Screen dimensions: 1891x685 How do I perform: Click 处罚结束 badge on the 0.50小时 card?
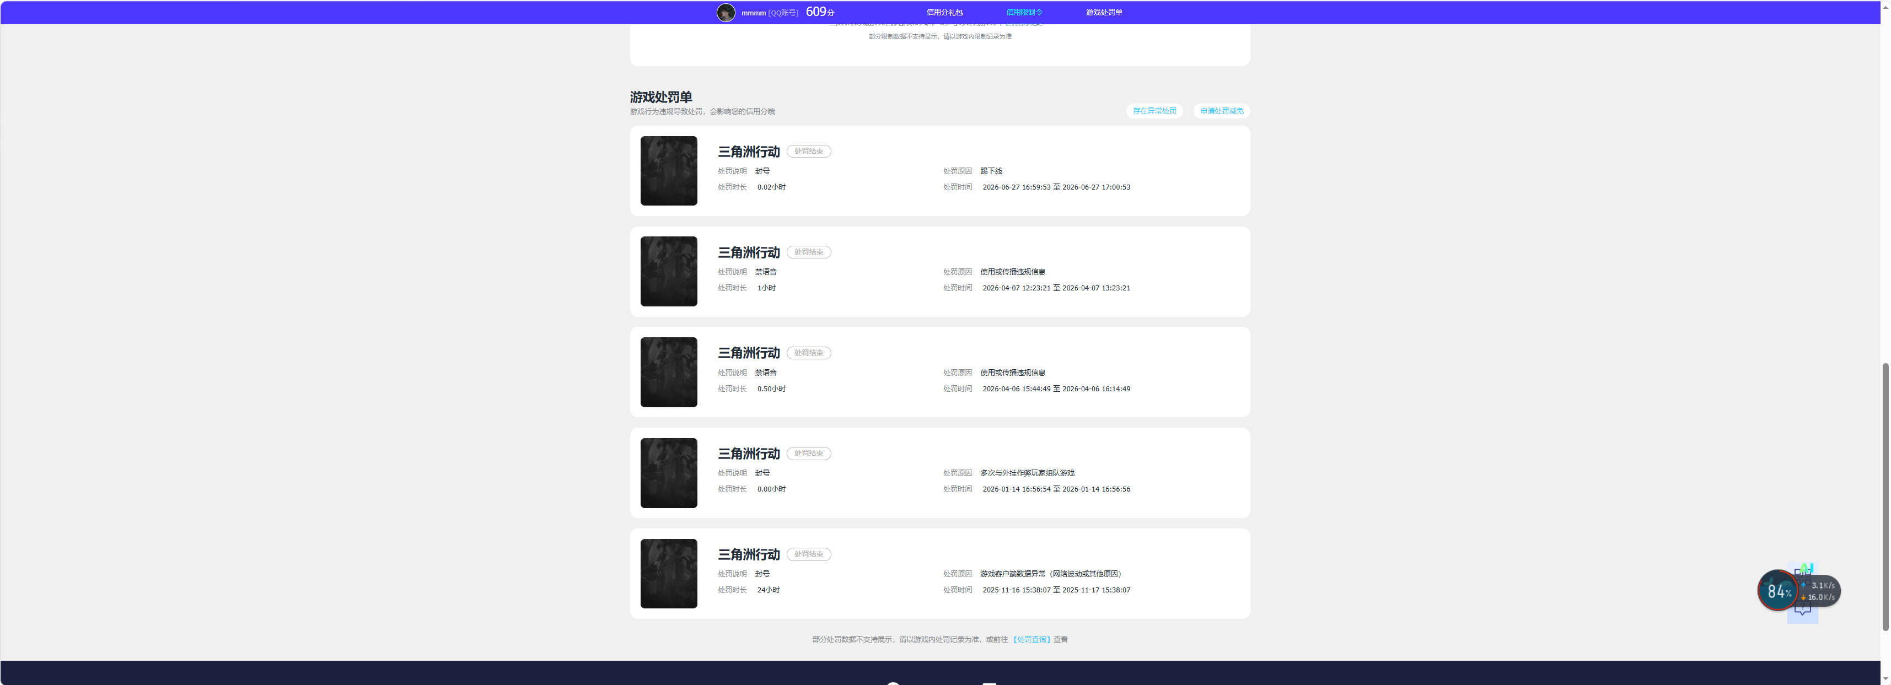(x=809, y=353)
